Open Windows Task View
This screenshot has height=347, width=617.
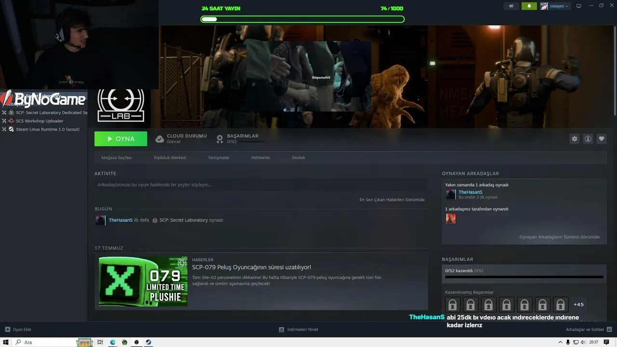[100, 342]
